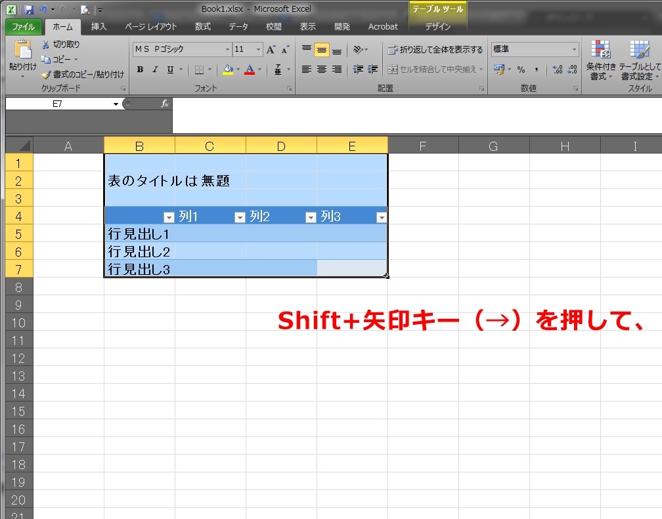Open the number format dropdown showing 標準
The height and width of the screenshot is (519, 662).
tap(575, 49)
